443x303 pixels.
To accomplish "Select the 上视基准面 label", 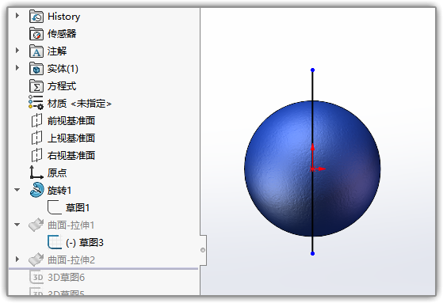I will click(x=71, y=138).
